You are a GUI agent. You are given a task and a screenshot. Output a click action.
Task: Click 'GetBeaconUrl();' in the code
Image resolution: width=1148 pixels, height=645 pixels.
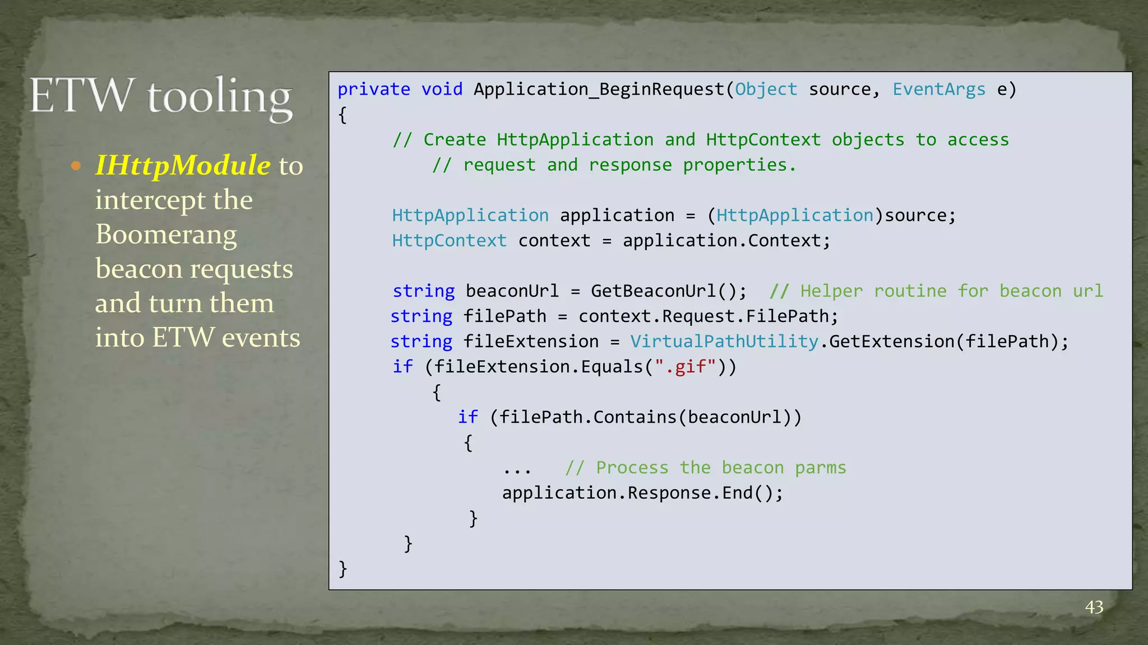click(x=669, y=291)
